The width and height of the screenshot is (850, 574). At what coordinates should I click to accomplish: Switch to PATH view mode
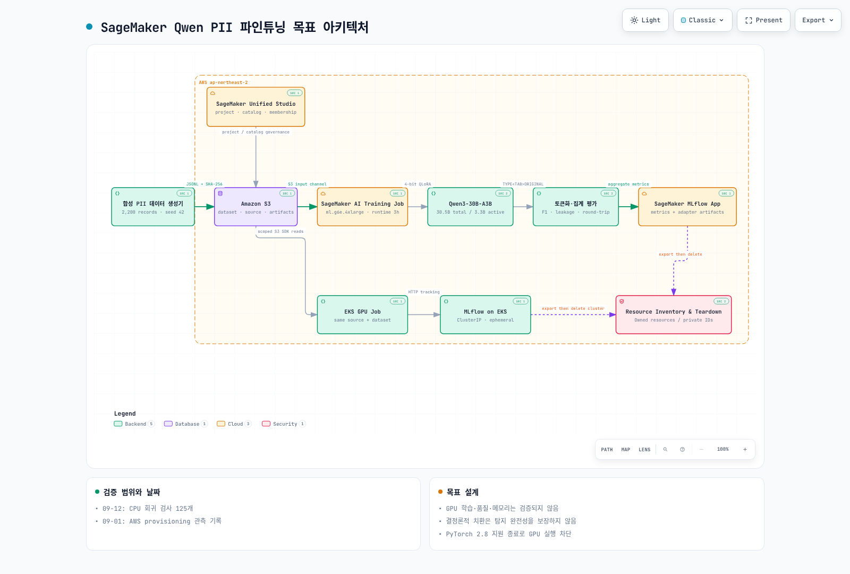607,450
